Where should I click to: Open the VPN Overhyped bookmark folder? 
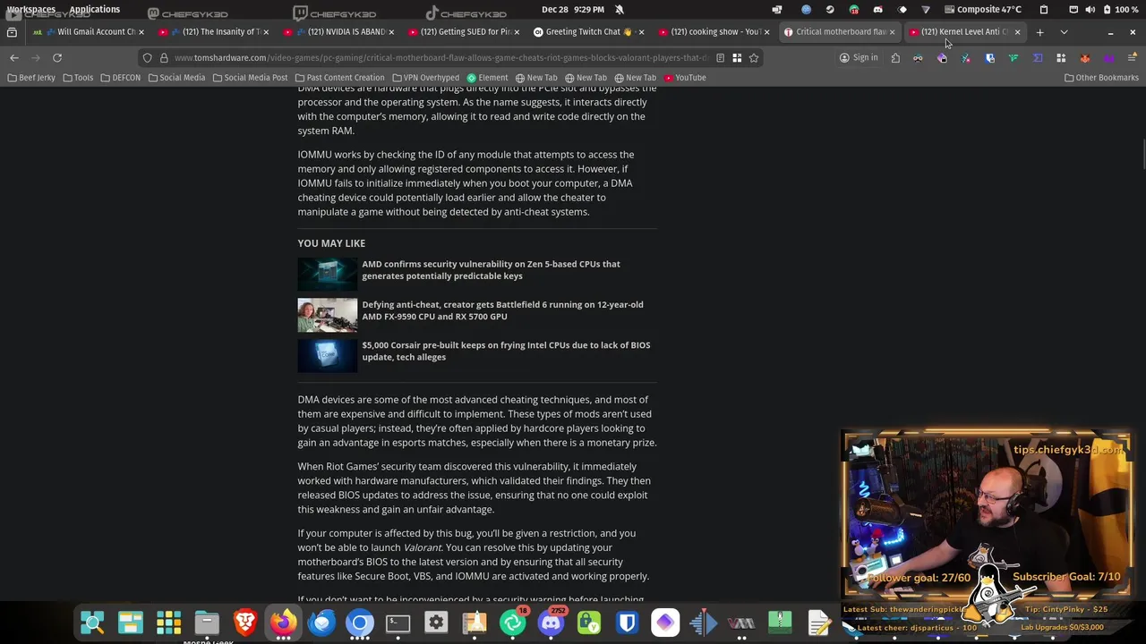[425, 78]
